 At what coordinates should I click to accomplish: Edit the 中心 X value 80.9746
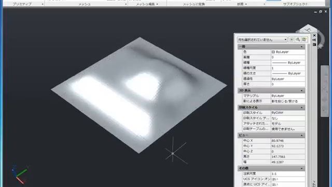click(288, 141)
